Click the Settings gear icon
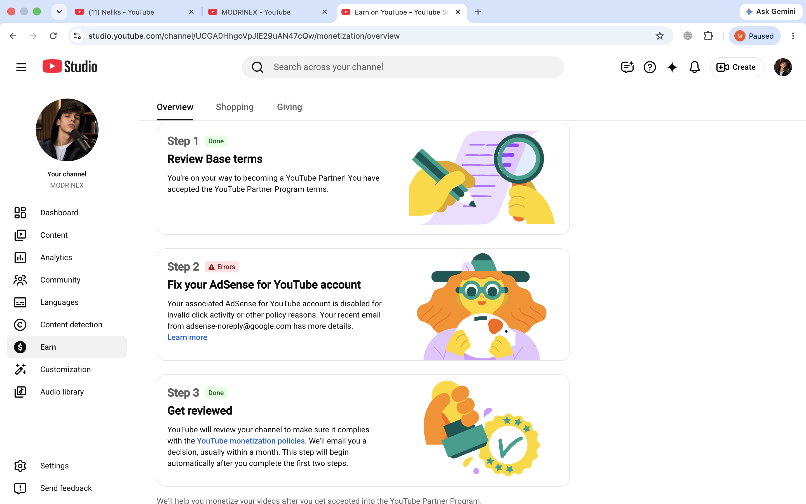The width and height of the screenshot is (806, 504). click(20, 466)
